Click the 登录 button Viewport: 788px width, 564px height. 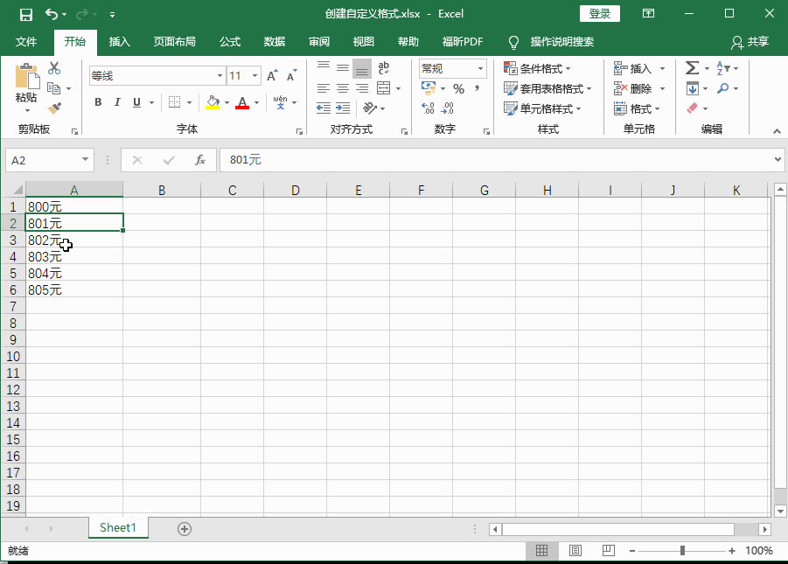click(600, 14)
